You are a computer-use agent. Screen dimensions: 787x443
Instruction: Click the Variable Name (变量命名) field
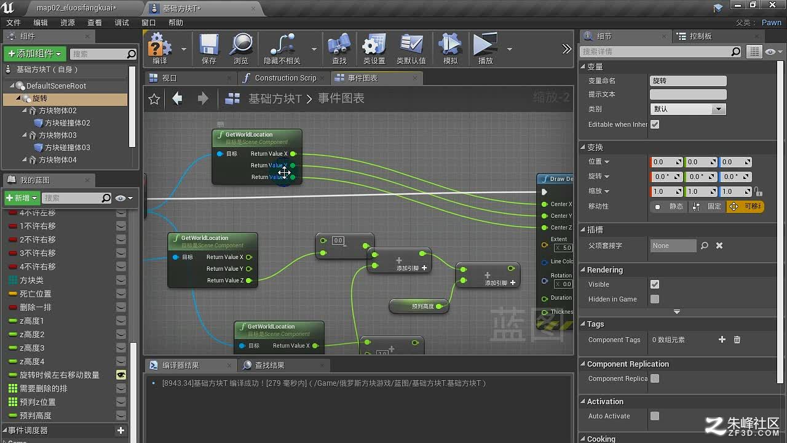(688, 81)
